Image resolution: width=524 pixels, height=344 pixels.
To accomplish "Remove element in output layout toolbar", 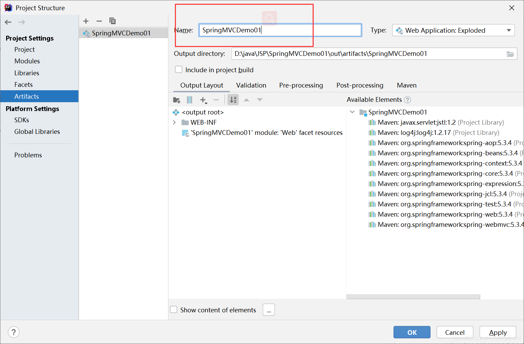I will (216, 100).
